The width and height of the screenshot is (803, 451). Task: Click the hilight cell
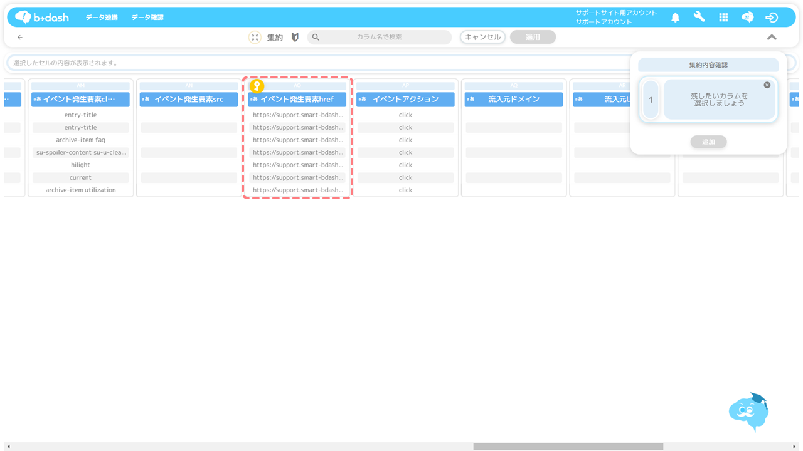tap(80, 165)
